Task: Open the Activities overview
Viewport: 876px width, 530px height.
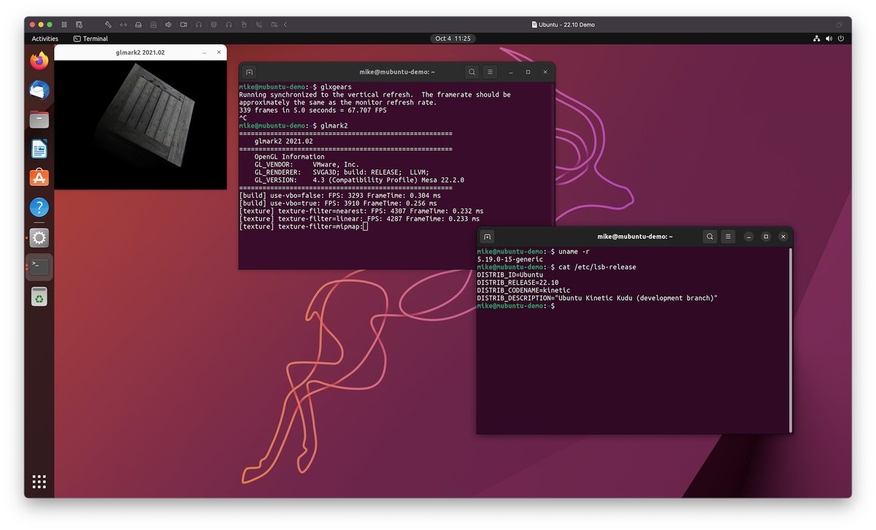Action: pyautogui.click(x=45, y=39)
